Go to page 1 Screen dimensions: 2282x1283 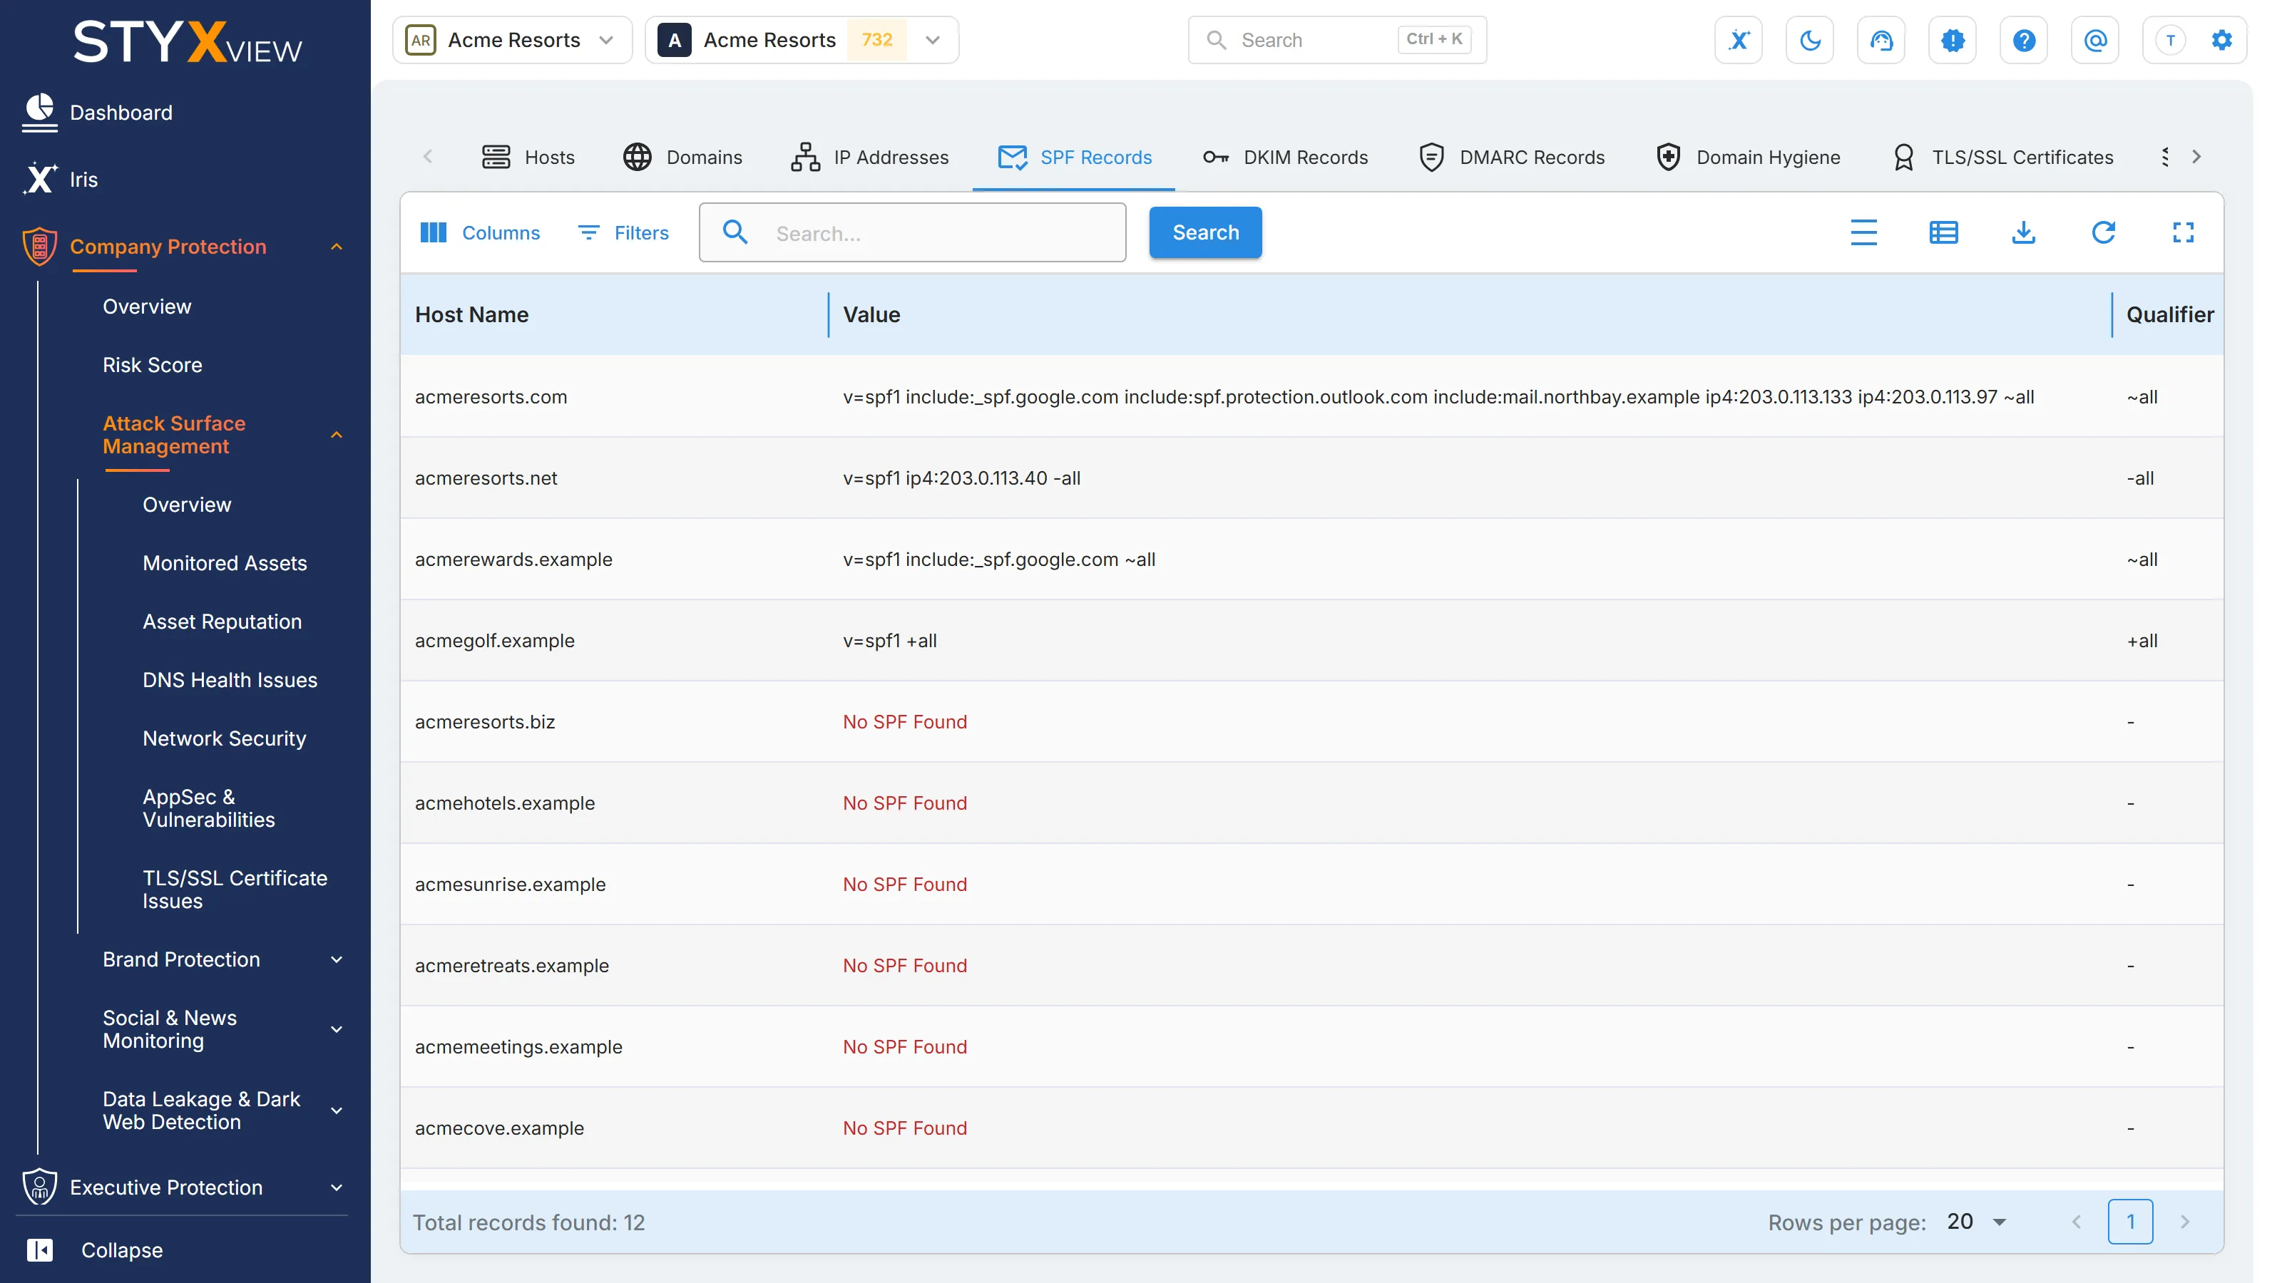(2131, 1222)
